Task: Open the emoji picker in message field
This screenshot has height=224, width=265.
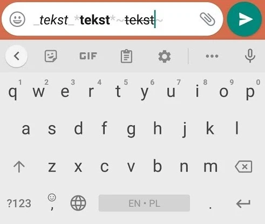Action: tap(17, 19)
